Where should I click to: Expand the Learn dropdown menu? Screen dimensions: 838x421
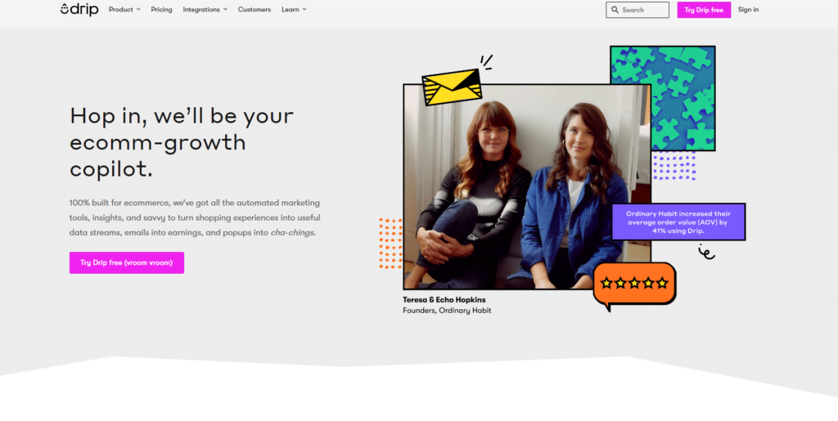pyautogui.click(x=295, y=10)
